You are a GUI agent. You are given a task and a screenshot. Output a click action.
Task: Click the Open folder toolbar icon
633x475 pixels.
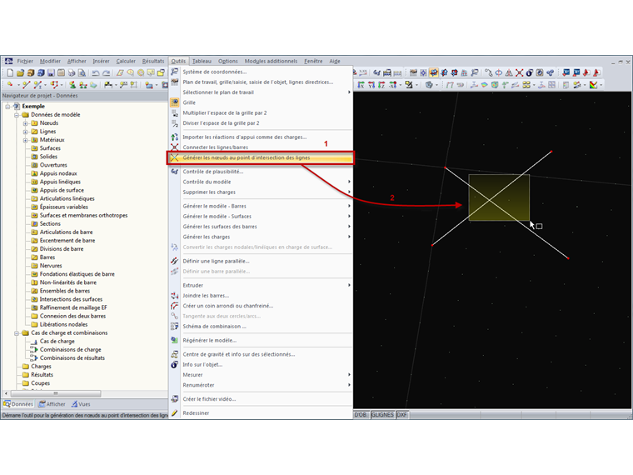coord(20,72)
